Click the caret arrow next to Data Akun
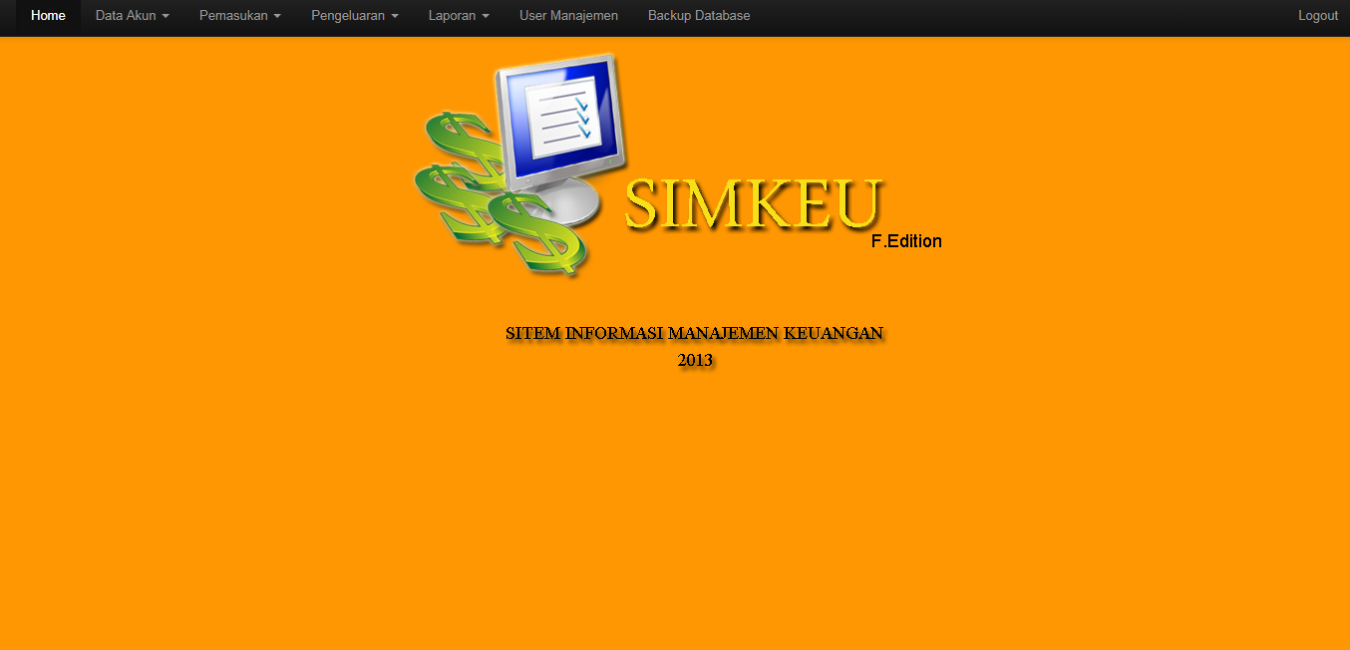The height and width of the screenshot is (650, 1350). coord(167,16)
